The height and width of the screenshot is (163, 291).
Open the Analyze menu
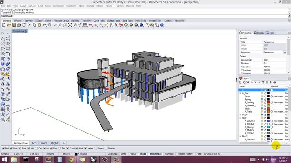point(90,6)
